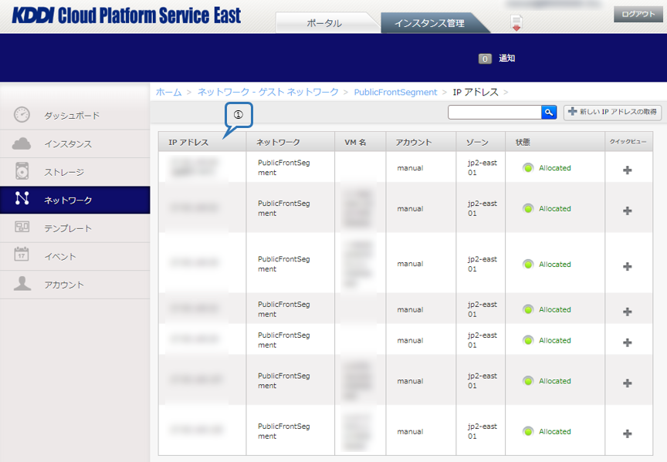Sort by the 状態 column header
Viewport: 667px width, 462px height.
click(x=523, y=143)
